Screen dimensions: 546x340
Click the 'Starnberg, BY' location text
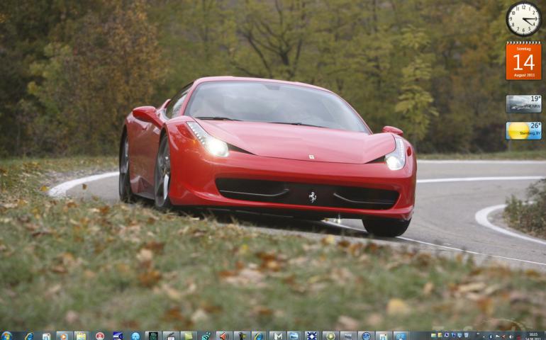[x=529, y=134]
